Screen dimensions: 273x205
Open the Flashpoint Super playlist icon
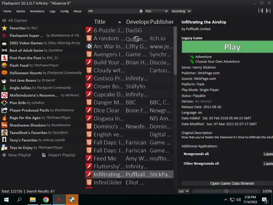(x=4, y=36)
